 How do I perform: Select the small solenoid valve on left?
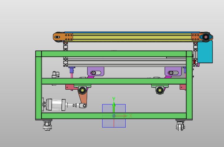pyautogui.click(x=56, y=74)
